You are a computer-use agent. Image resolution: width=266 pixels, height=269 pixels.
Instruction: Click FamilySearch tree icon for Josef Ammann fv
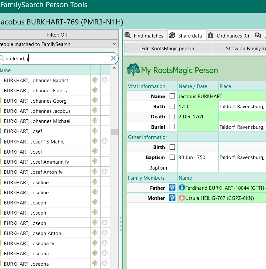pos(95,161)
